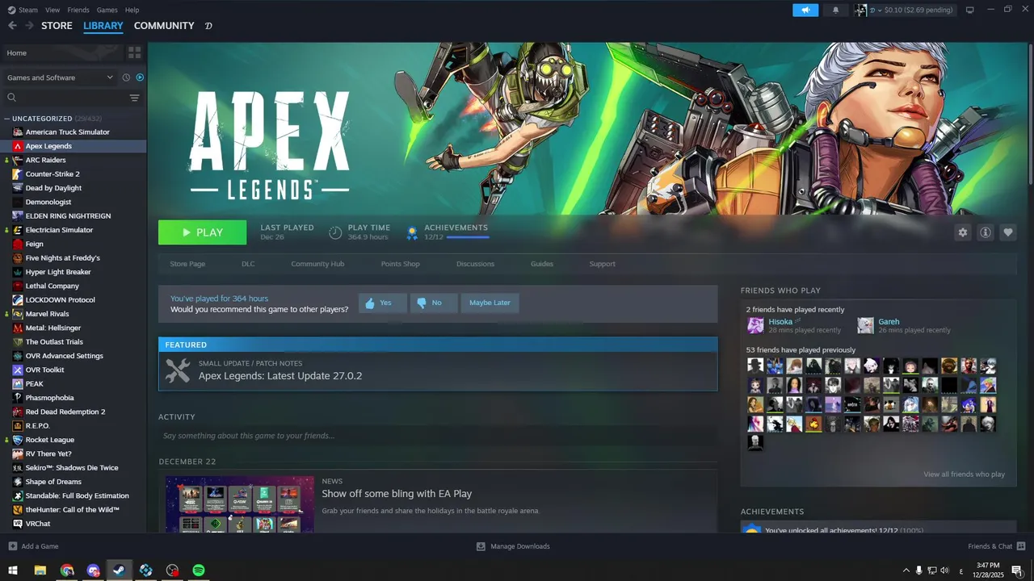This screenshot has height=581, width=1034.
Task: Click the achievements trophy icon
Action: click(412, 232)
